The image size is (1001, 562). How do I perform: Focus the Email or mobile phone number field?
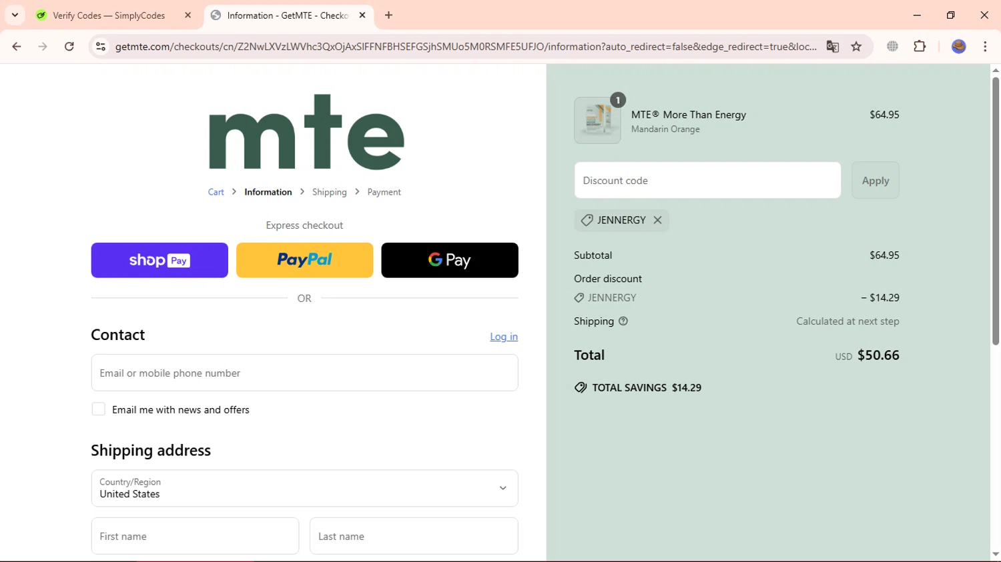[304, 373]
